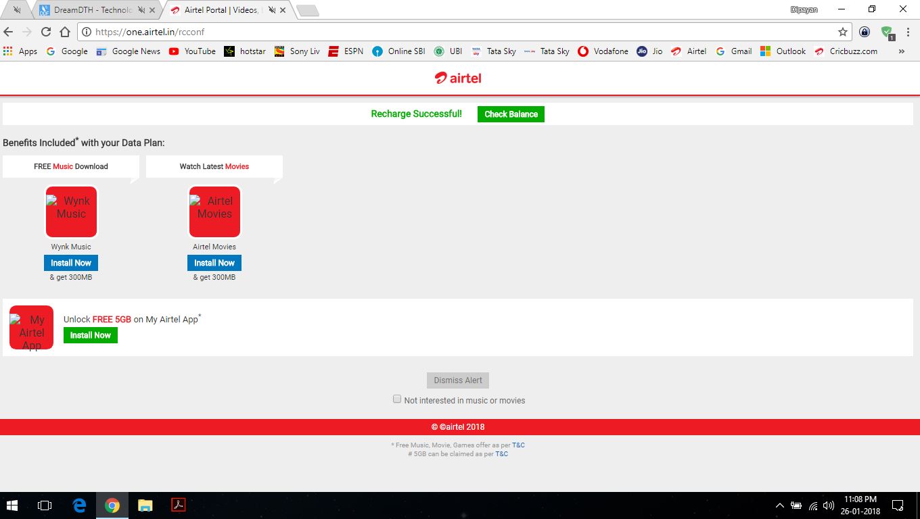Open the browser home page

coord(65,32)
